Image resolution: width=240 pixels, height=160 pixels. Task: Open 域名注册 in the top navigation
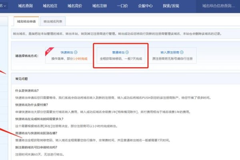coord(100,6)
